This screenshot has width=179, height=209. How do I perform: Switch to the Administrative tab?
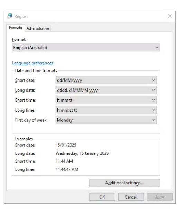point(38,28)
